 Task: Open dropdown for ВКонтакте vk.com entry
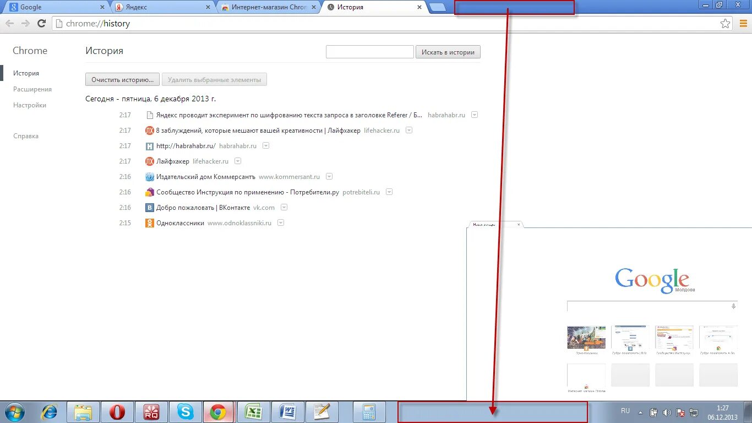284,208
